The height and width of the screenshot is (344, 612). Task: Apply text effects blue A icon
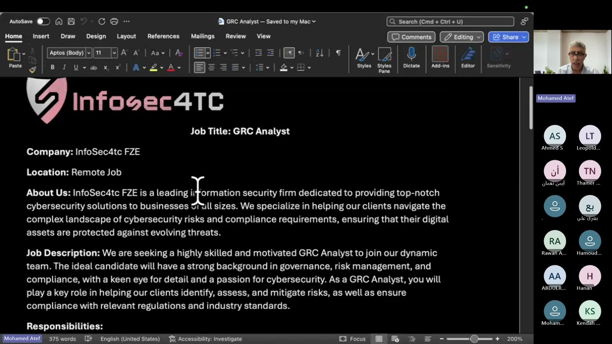(136, 68)
